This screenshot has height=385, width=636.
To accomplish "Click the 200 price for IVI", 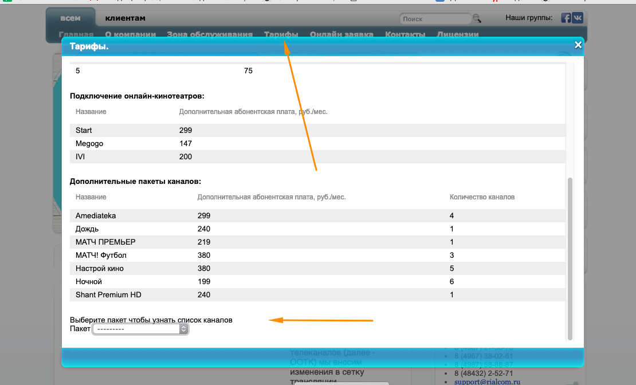I will point(186,156).
